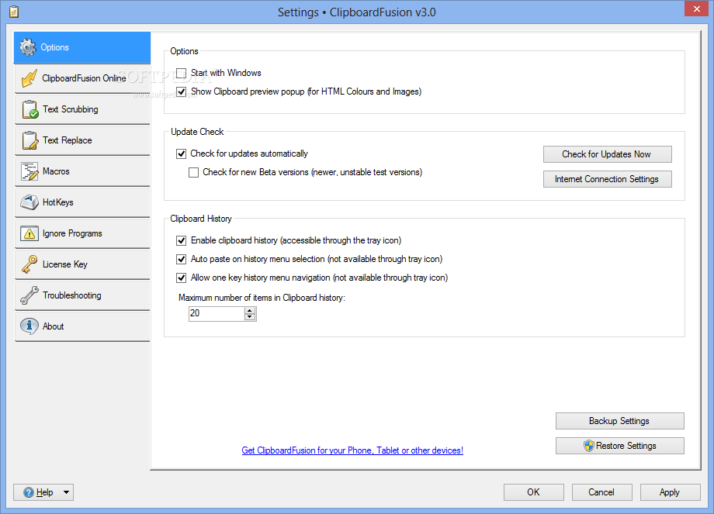The height and width of the screenshot is (514, 714).
Task: Click the maximum items number field showing 20
Action: pos(217,313)
